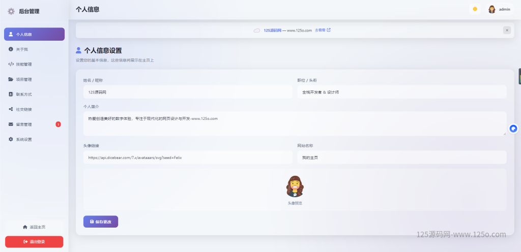Click the blue floating palette icon
The image size is (521, 252).
[513, 129]
